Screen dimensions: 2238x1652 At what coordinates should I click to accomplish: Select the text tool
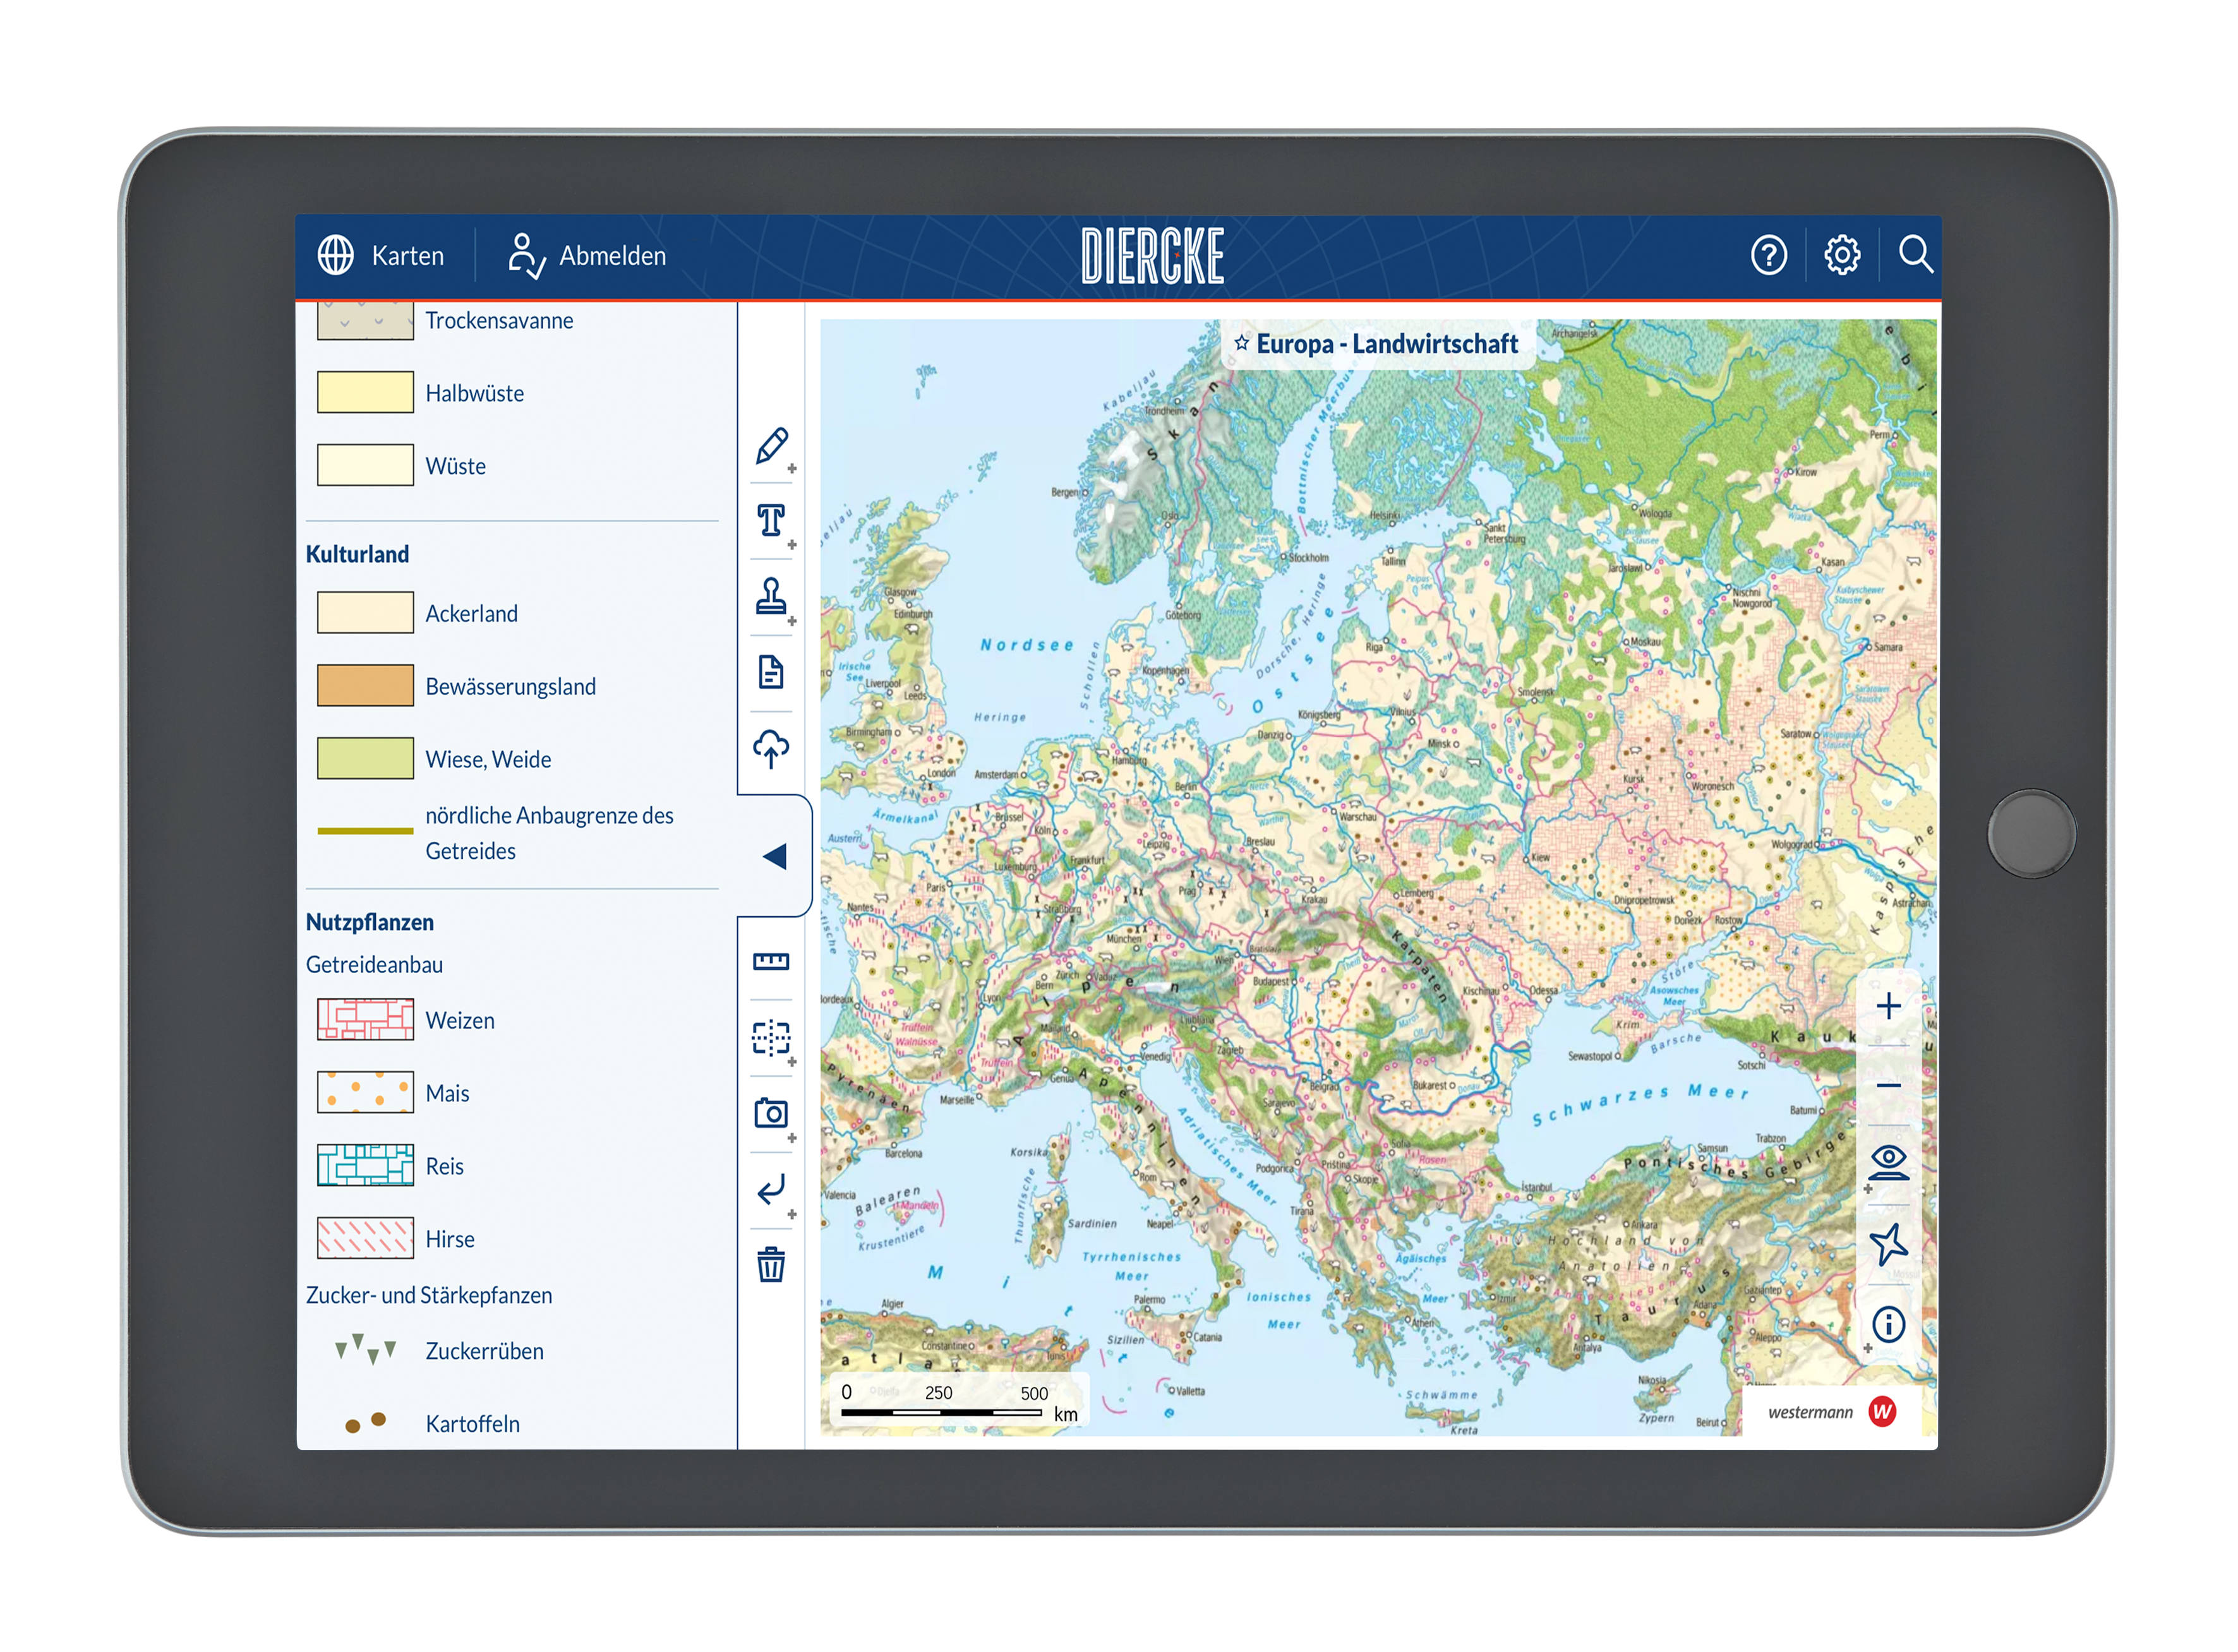771,520
